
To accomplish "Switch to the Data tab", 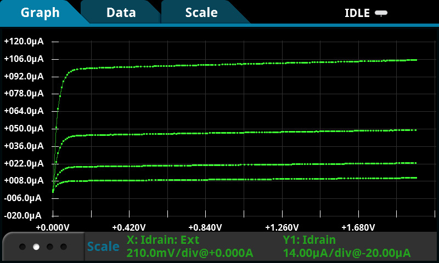I will (x=121, y=13).
